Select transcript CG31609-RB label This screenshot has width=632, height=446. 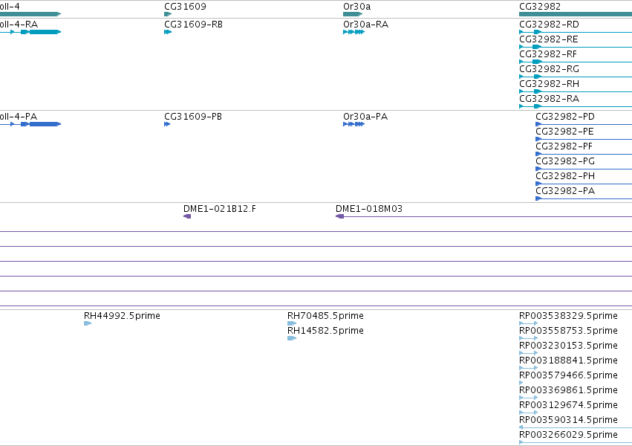194,25
